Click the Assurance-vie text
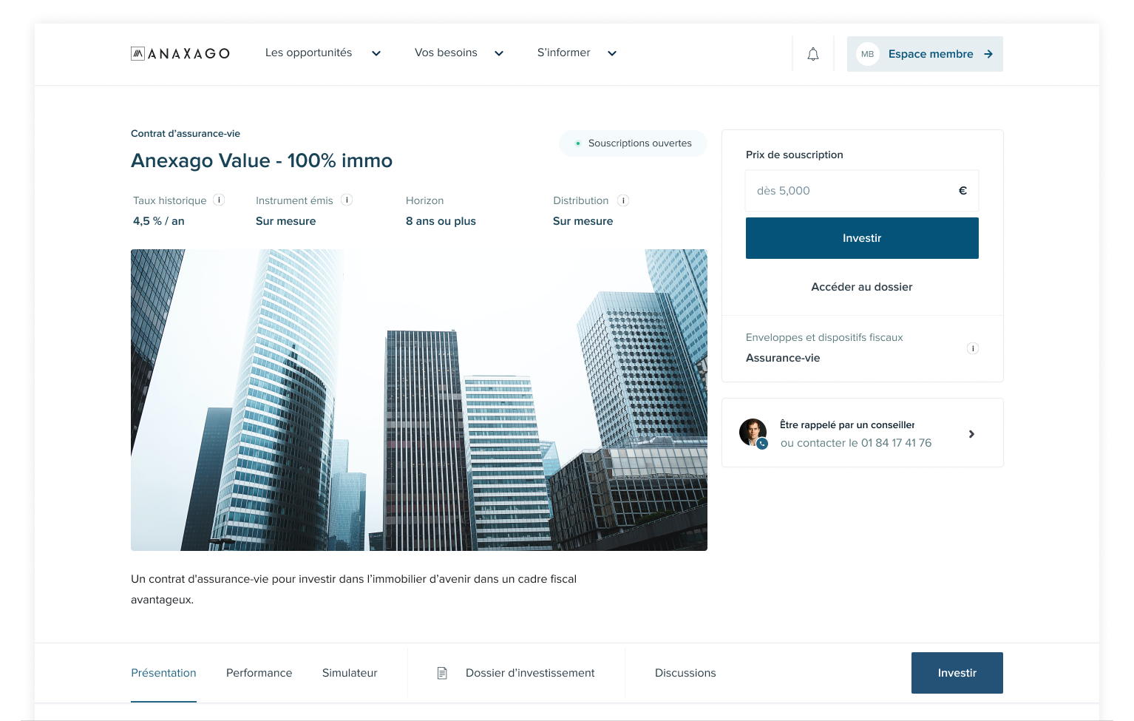Screen dimensions: 1134x721 [x=783, y=358]
